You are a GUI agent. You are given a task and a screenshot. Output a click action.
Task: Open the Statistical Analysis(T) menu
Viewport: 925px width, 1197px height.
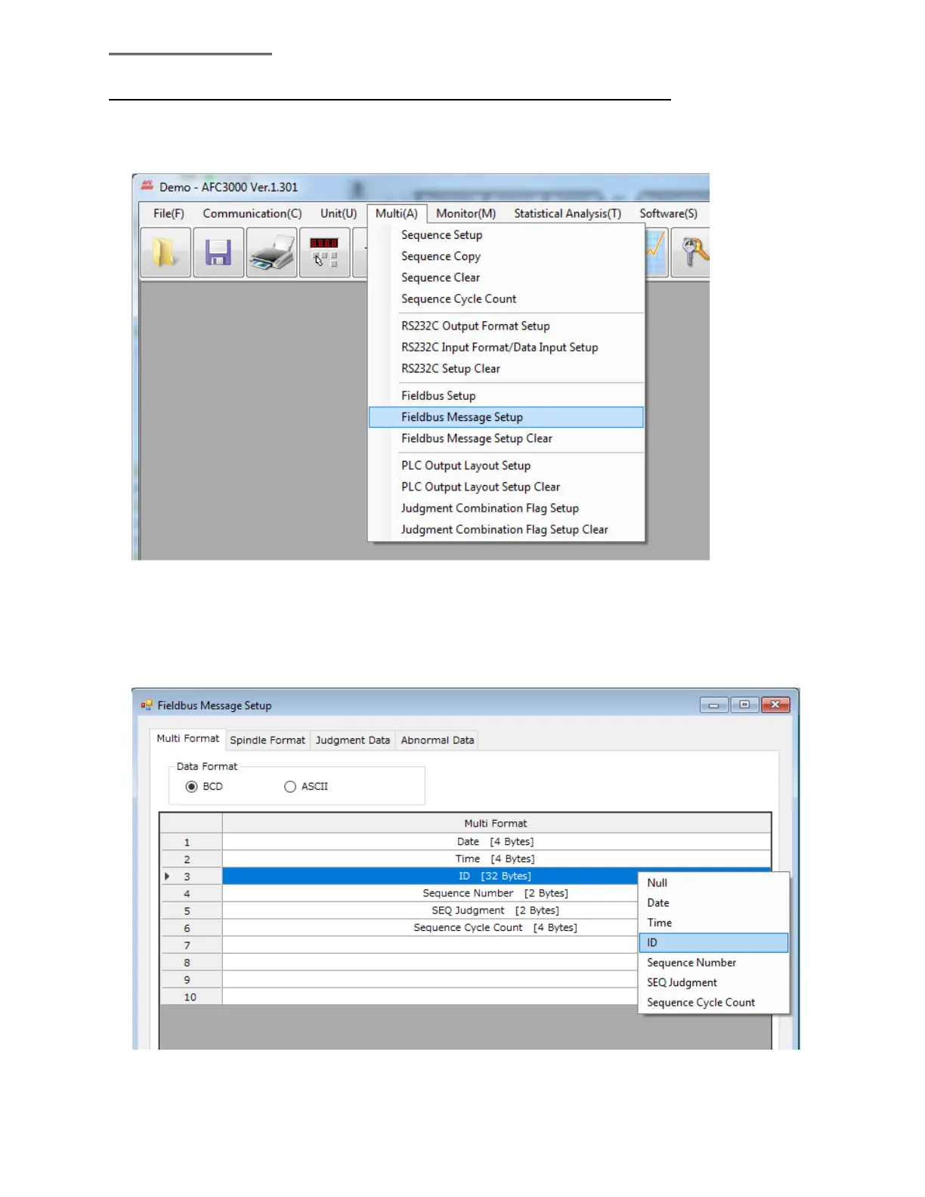[568, 214]
